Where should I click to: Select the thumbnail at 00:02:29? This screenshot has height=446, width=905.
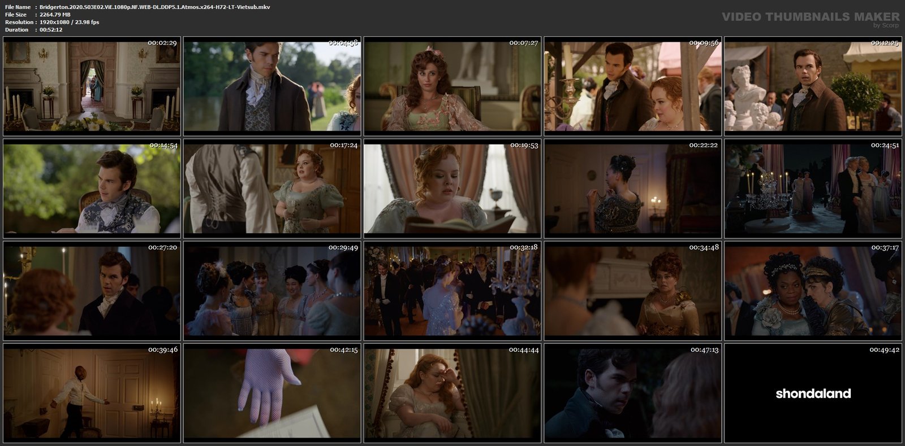coord(92,86)
